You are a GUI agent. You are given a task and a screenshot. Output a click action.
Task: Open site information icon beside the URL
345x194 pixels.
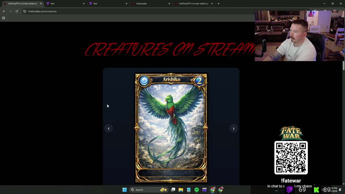25,11
